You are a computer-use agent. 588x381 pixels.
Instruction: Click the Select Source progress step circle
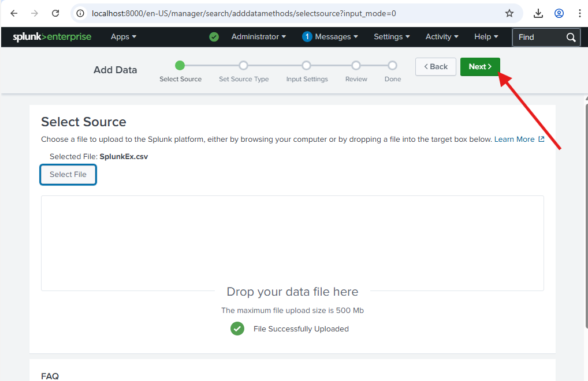click(180, 66)
